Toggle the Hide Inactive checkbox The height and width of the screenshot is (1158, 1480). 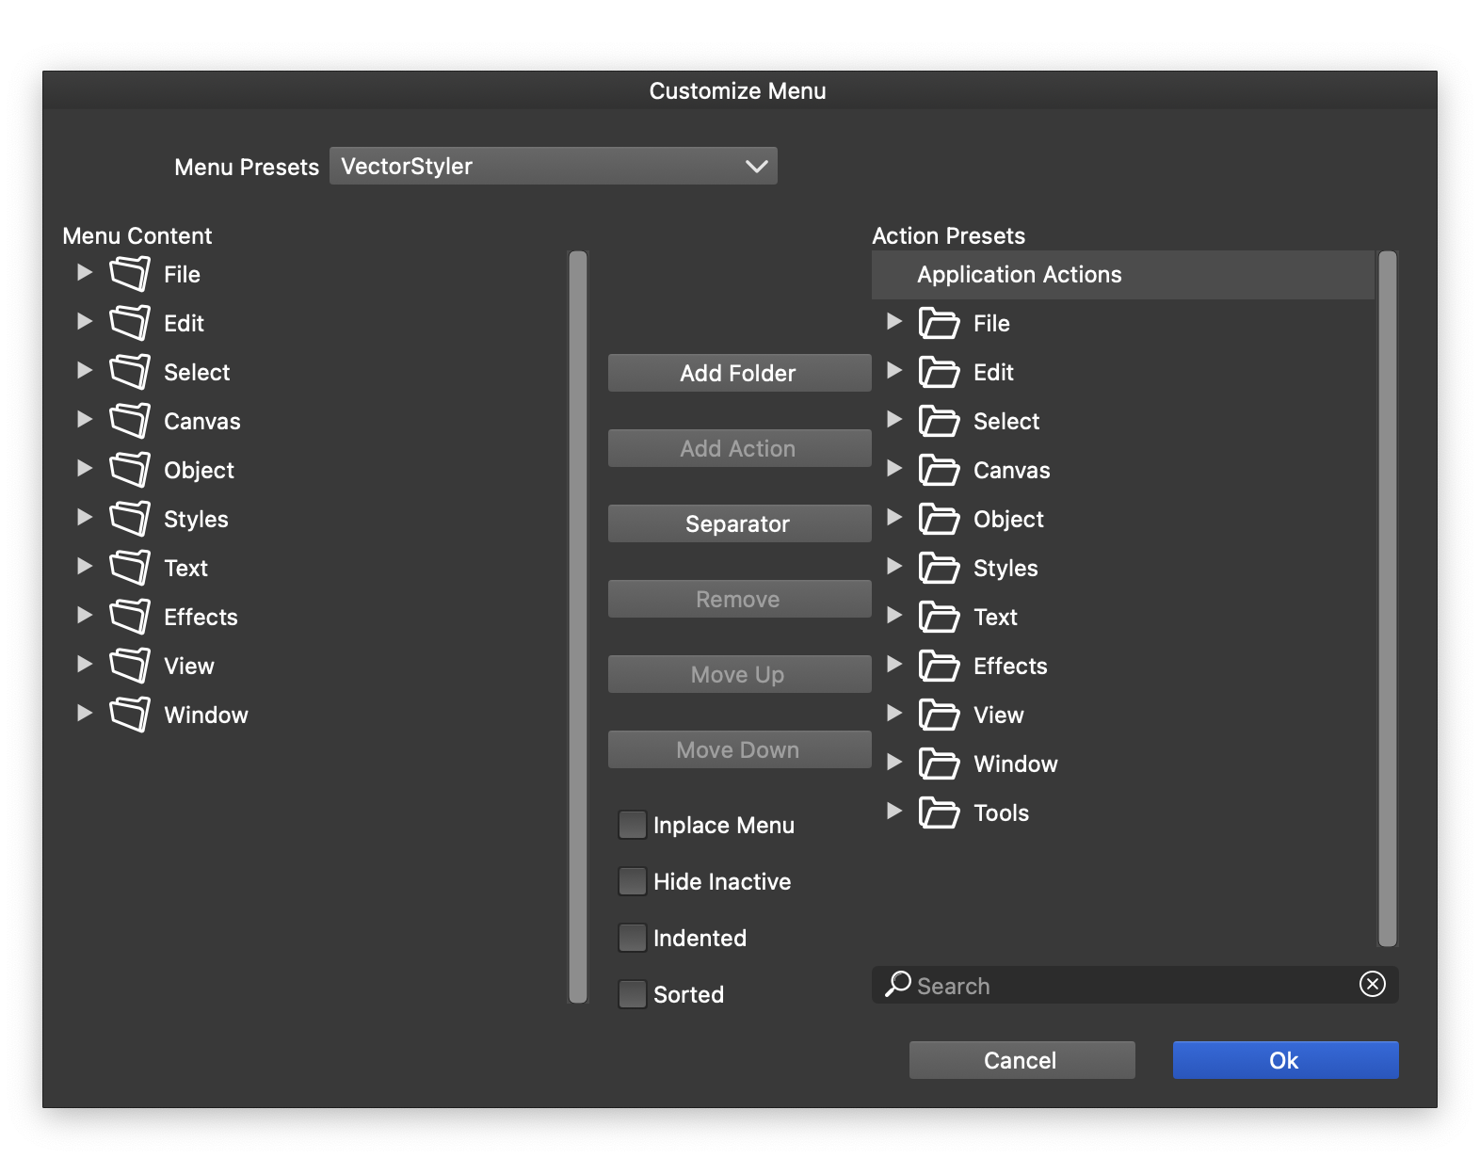click(x=632, y=881)
